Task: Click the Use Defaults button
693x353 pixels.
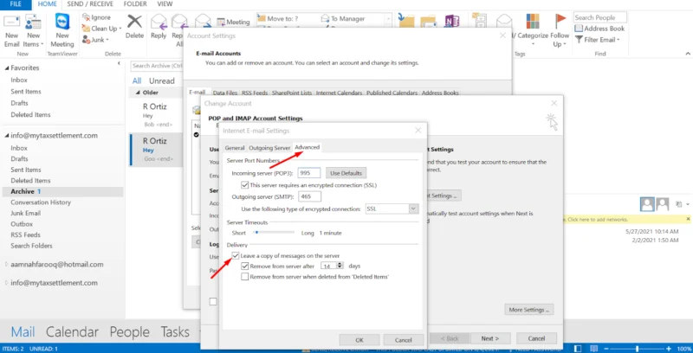Action: (x=346, y=173)
